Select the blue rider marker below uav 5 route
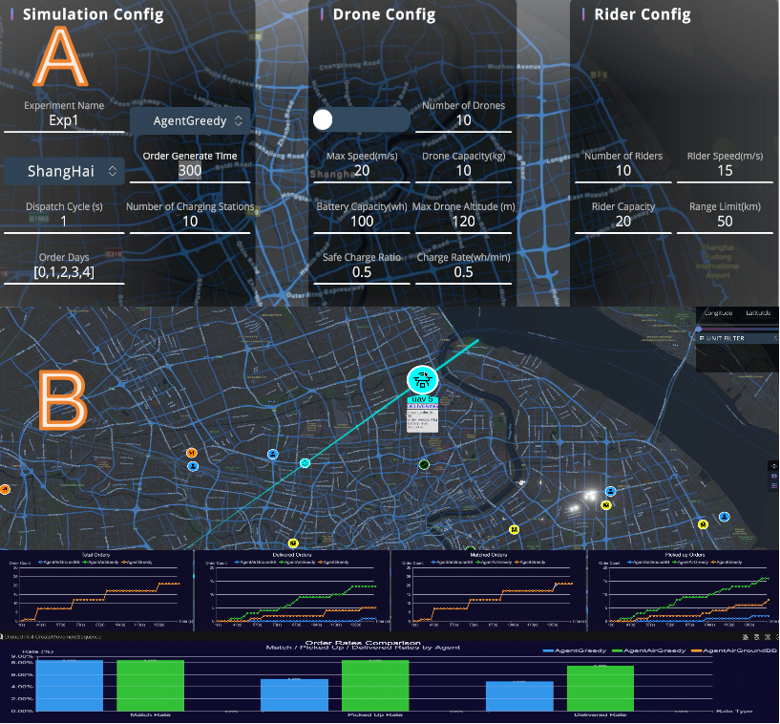Viewport: 780px width, 724px height. tap(273, 454)
